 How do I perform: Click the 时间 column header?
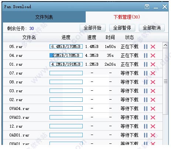pos(110,37)
